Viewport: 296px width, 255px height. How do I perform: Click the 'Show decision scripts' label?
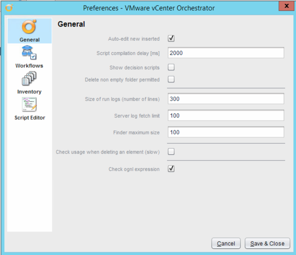pos(134,68)
